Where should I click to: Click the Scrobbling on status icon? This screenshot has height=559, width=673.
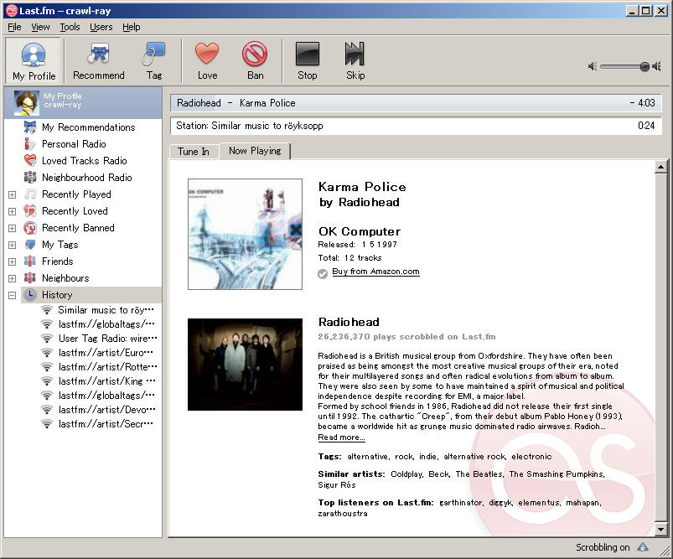point(643,547)
